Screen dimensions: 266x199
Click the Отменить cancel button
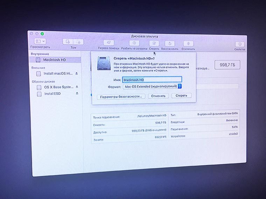[158, 96]
